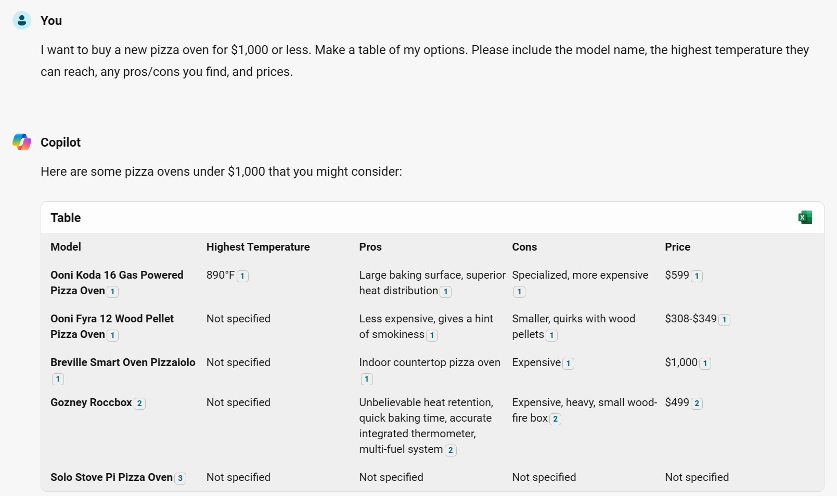This screenshot has width=837, height=496.
Task: Open citation 2 next to Gozney Roccbox
Action: coord(139,403)
